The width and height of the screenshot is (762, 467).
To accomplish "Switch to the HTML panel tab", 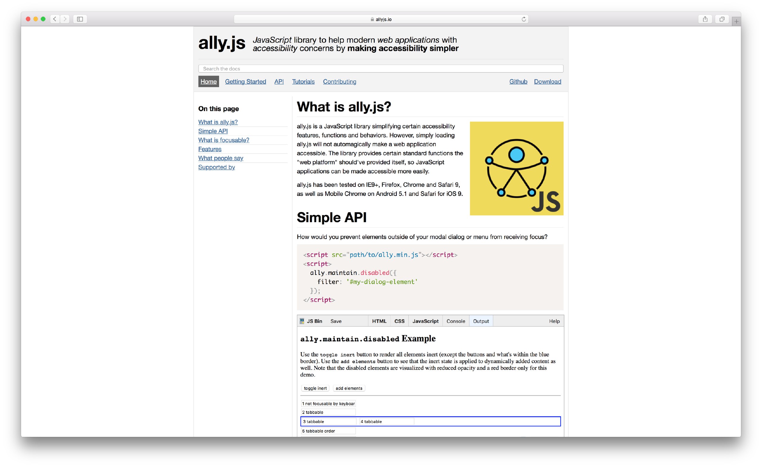I will (379, 321).
